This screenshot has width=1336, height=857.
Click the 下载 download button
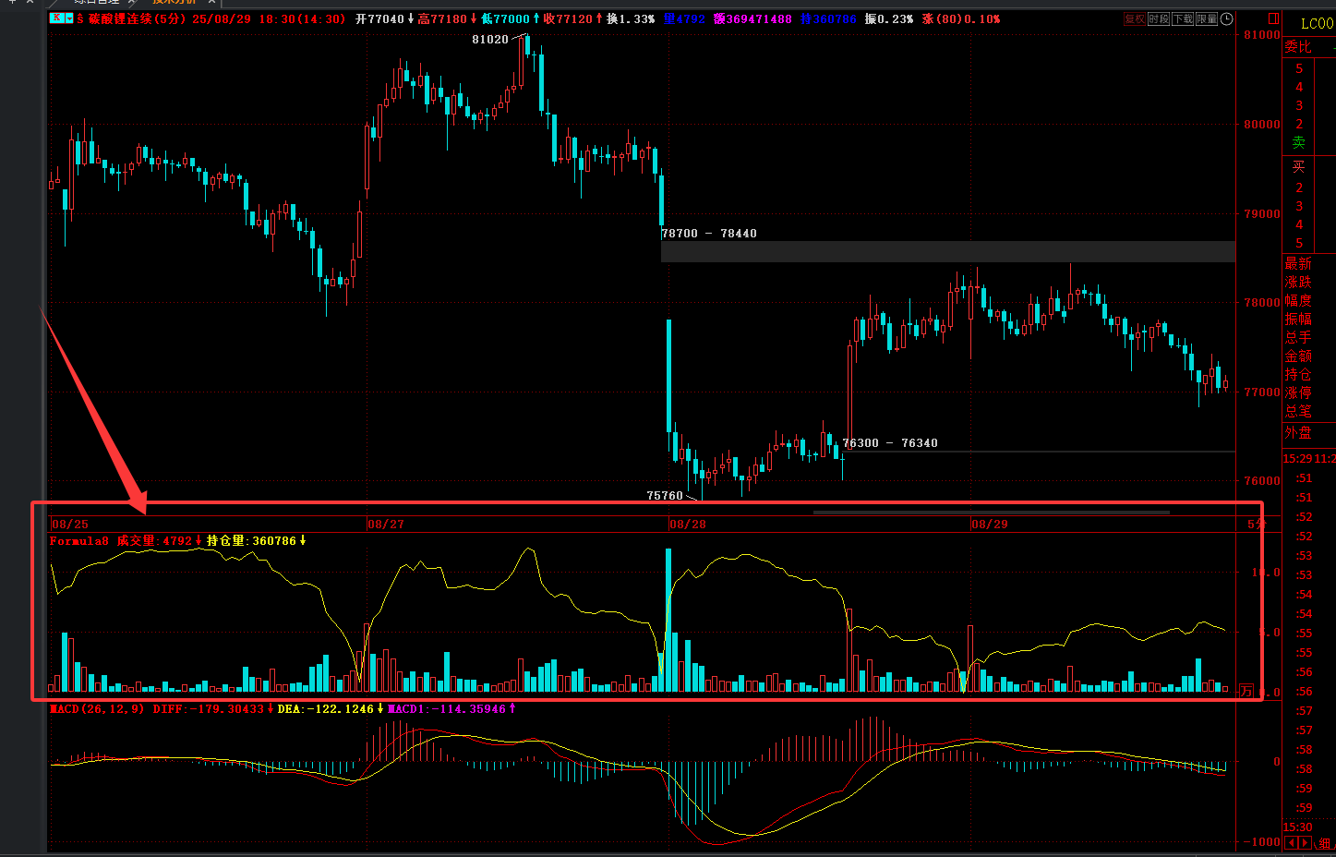coord(1183,18)
